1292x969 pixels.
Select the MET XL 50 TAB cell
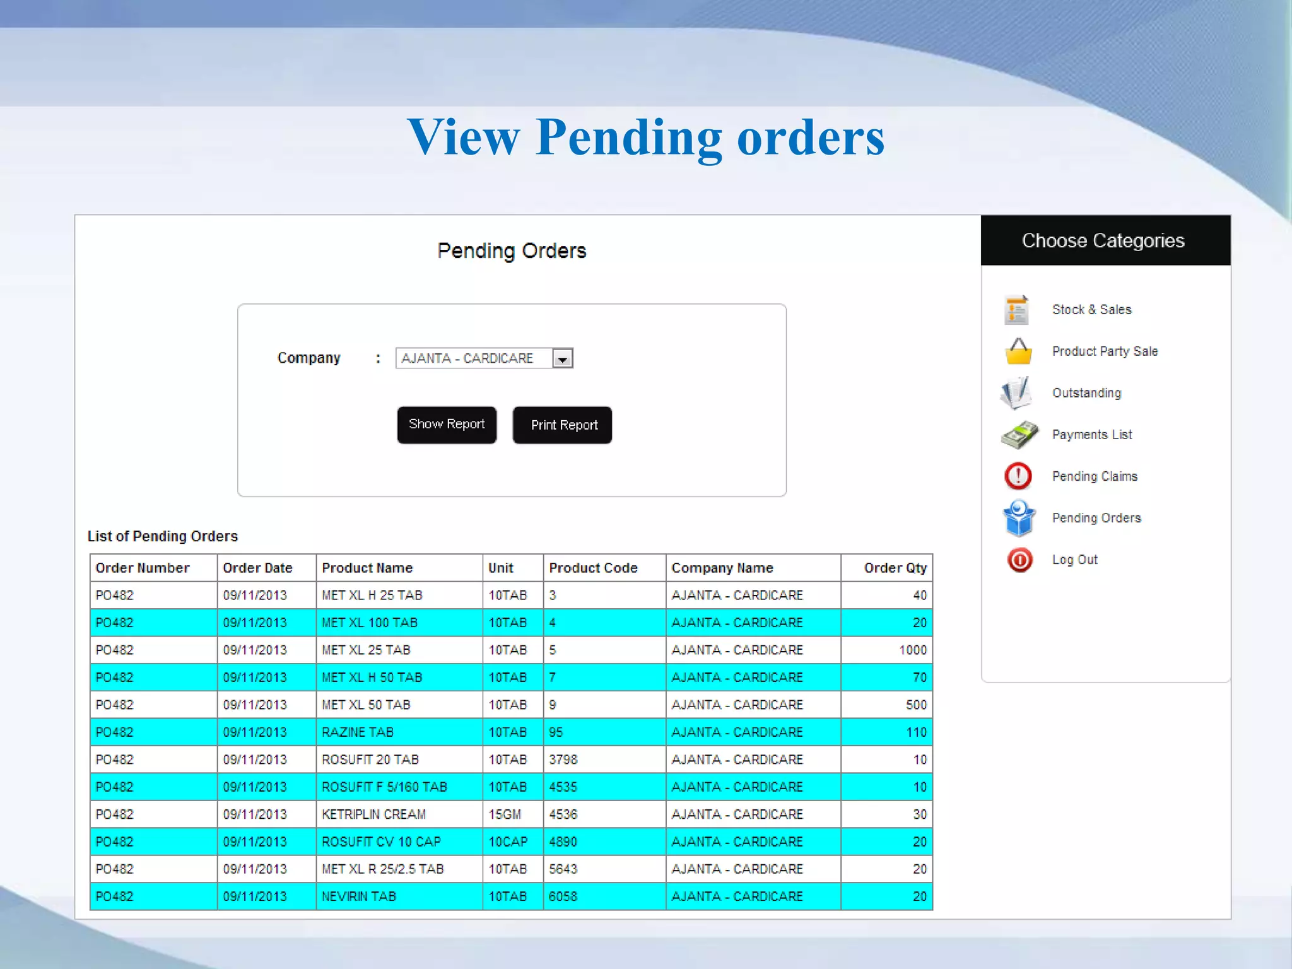(399, 705)
